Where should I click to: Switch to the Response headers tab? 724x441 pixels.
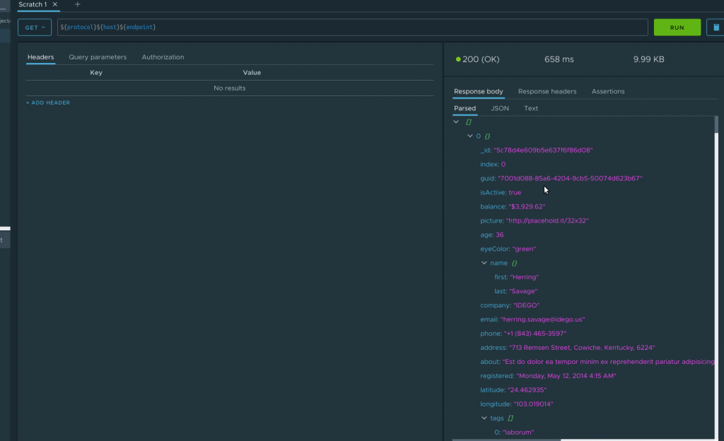click(x=547, y=91)
